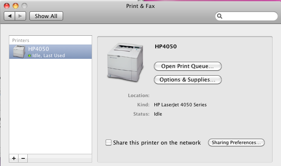This screenshot has height=166, width=281.
Task: Go forward with the right arrow button
Action: (x=21, y=16)
